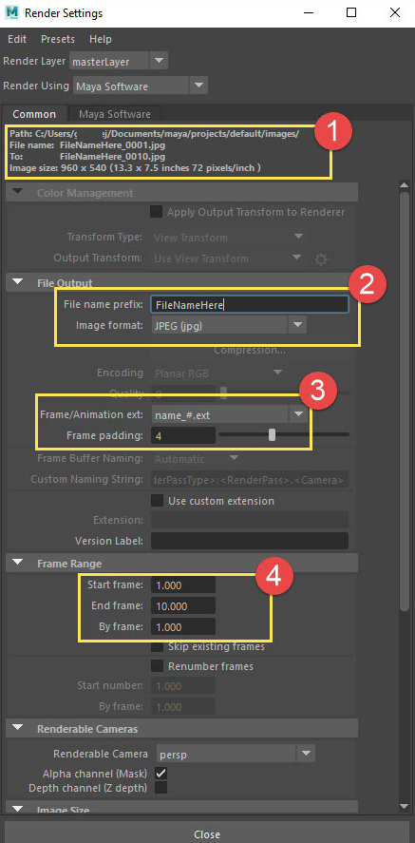This screenshot has width=415, height=843.
Task: Switch to the Maya Software tab
Action: (x=114, y=114)
